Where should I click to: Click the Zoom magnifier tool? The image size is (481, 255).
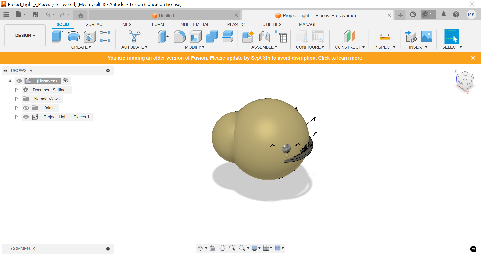click(232, 248)
